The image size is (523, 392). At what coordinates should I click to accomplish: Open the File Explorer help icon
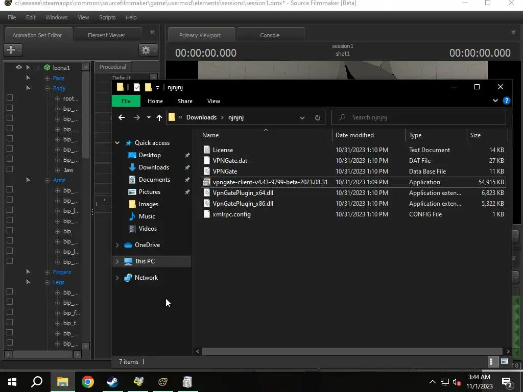pyautogui.click(x=506, y=101)
